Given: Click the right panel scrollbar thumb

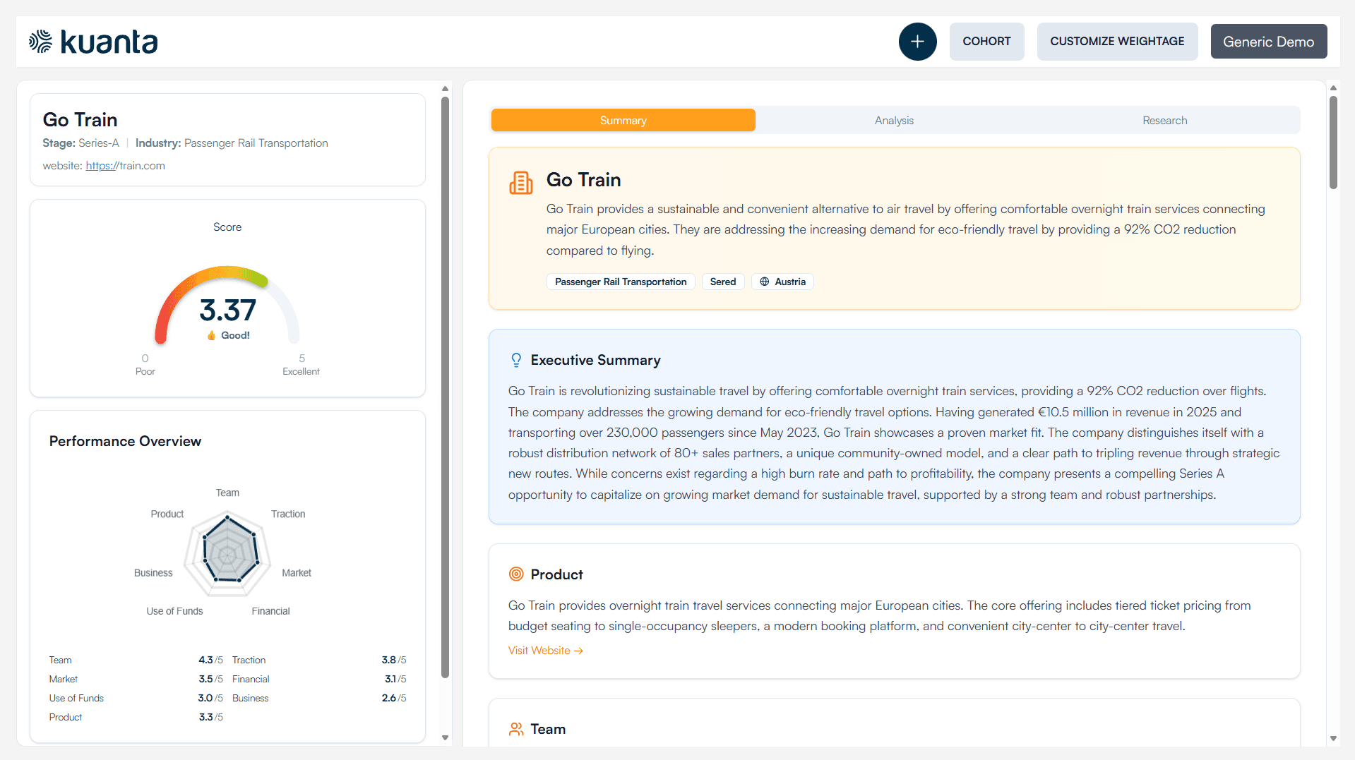Looking at the screenshot, I should (1333, 143).
